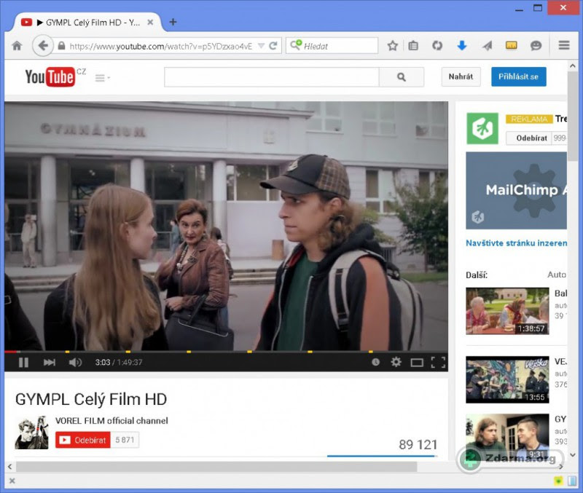Open the chat bubble toolbar icon
Screen dimensions: 583x493
pos(536,46)
